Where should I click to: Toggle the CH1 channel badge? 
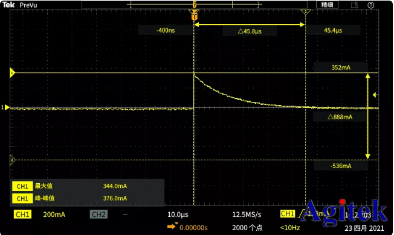pyautogui.click(x=22, y=215)
